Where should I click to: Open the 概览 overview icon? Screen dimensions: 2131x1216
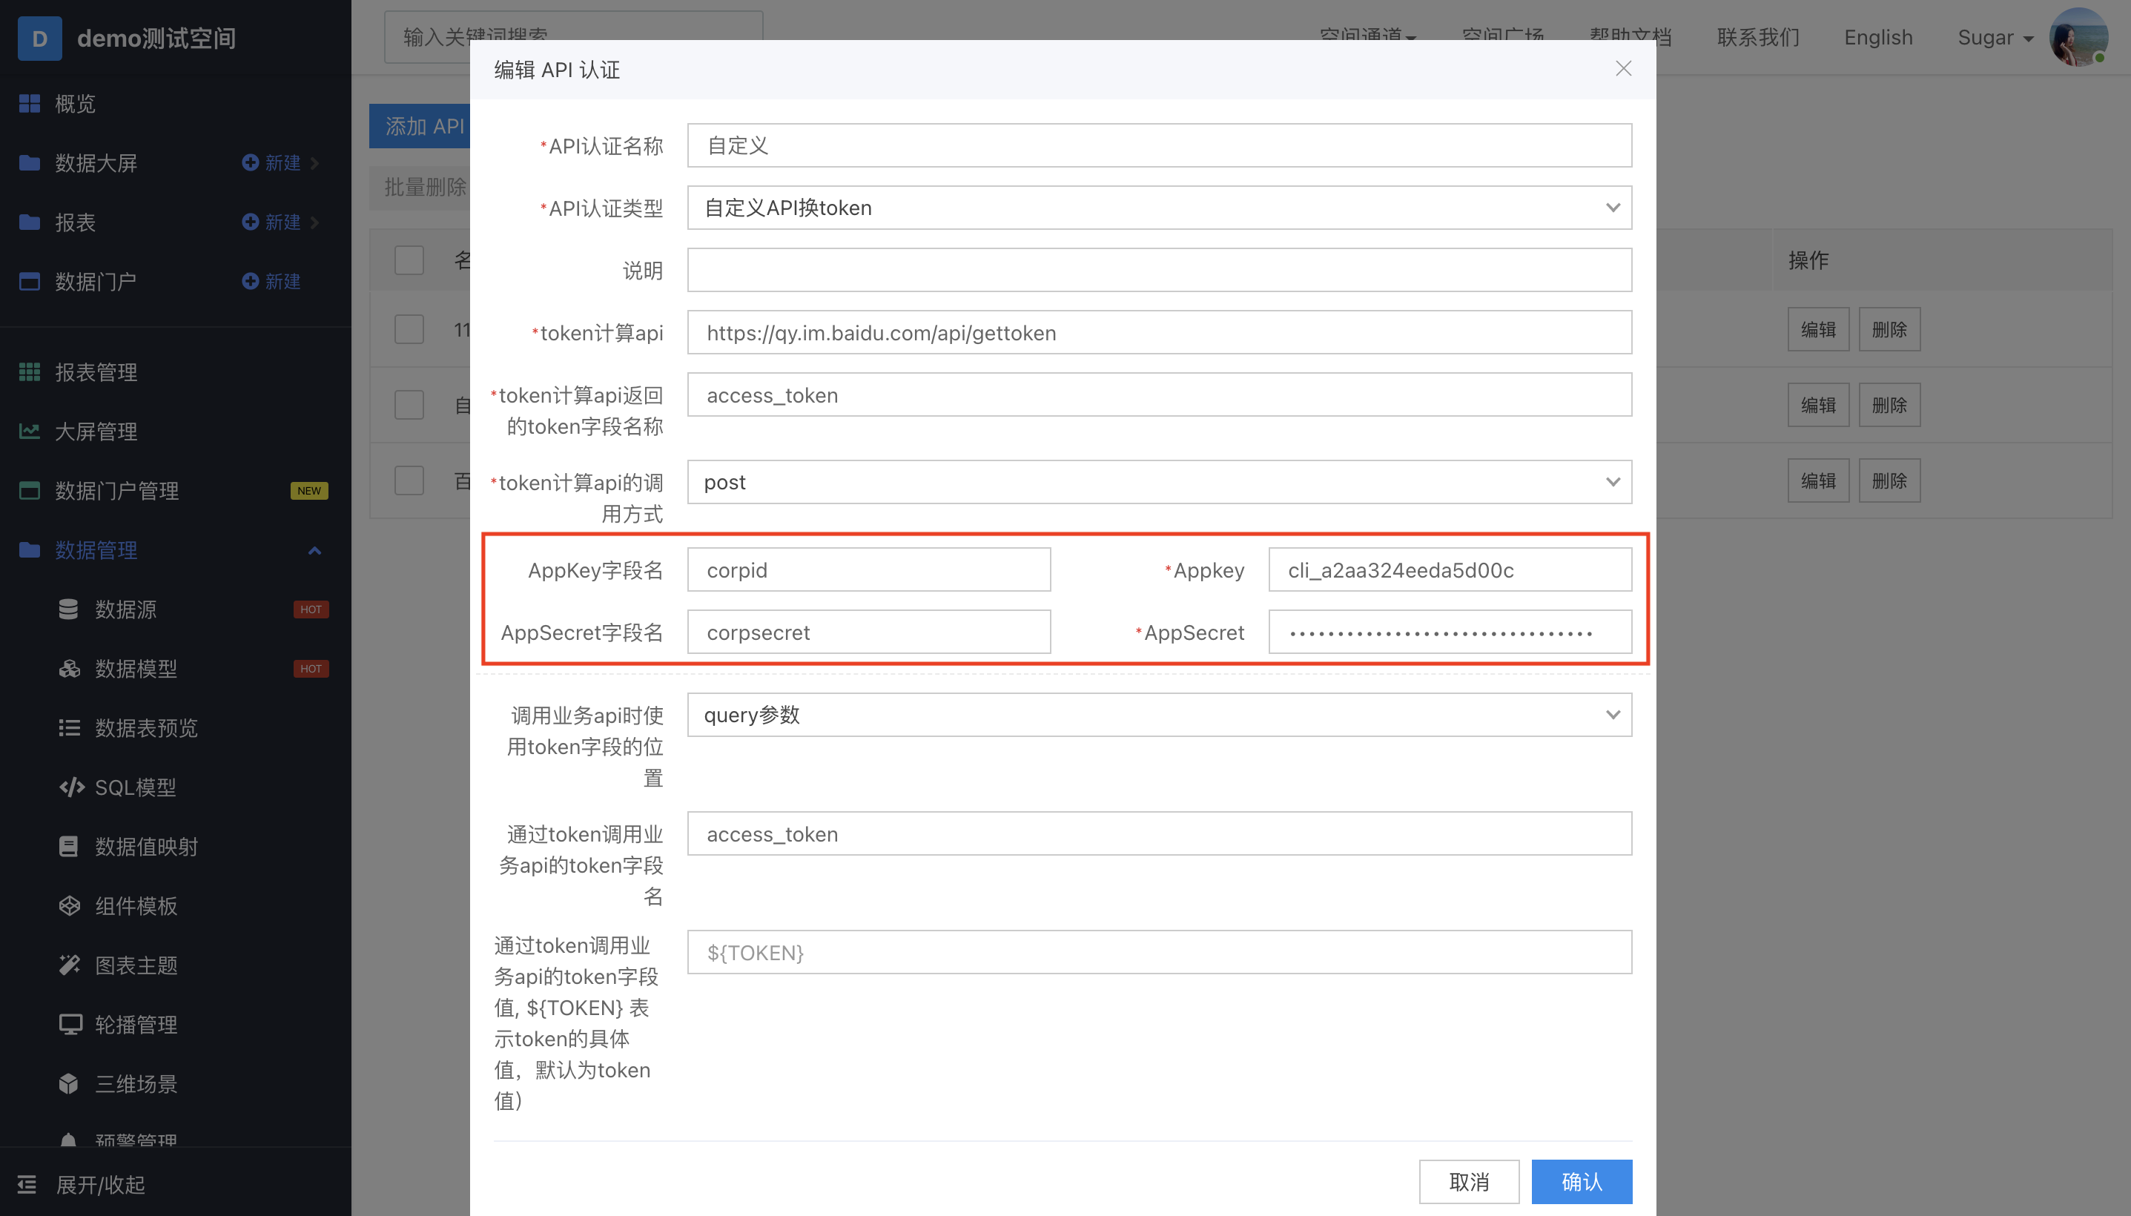[29, 104]
